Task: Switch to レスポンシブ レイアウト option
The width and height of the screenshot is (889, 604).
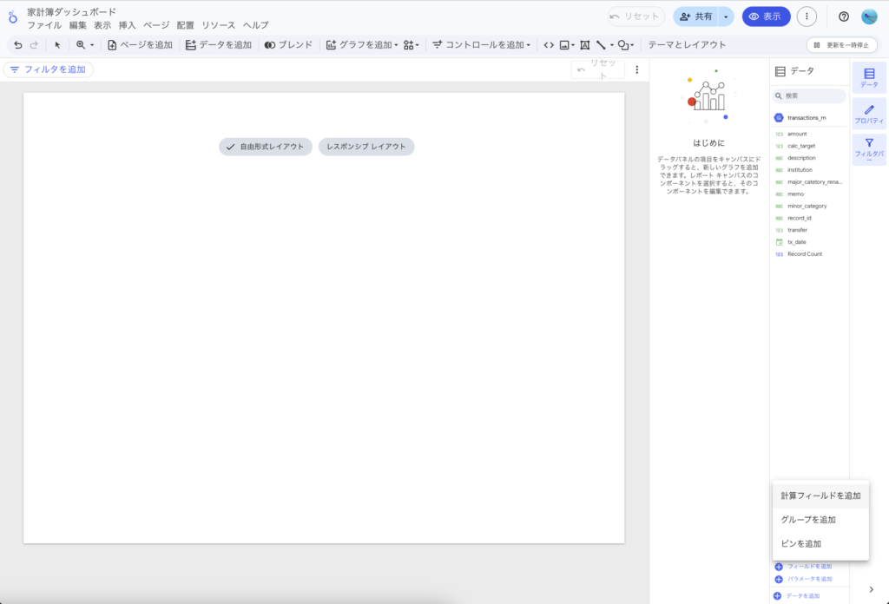Action: (x=366, y=147)
